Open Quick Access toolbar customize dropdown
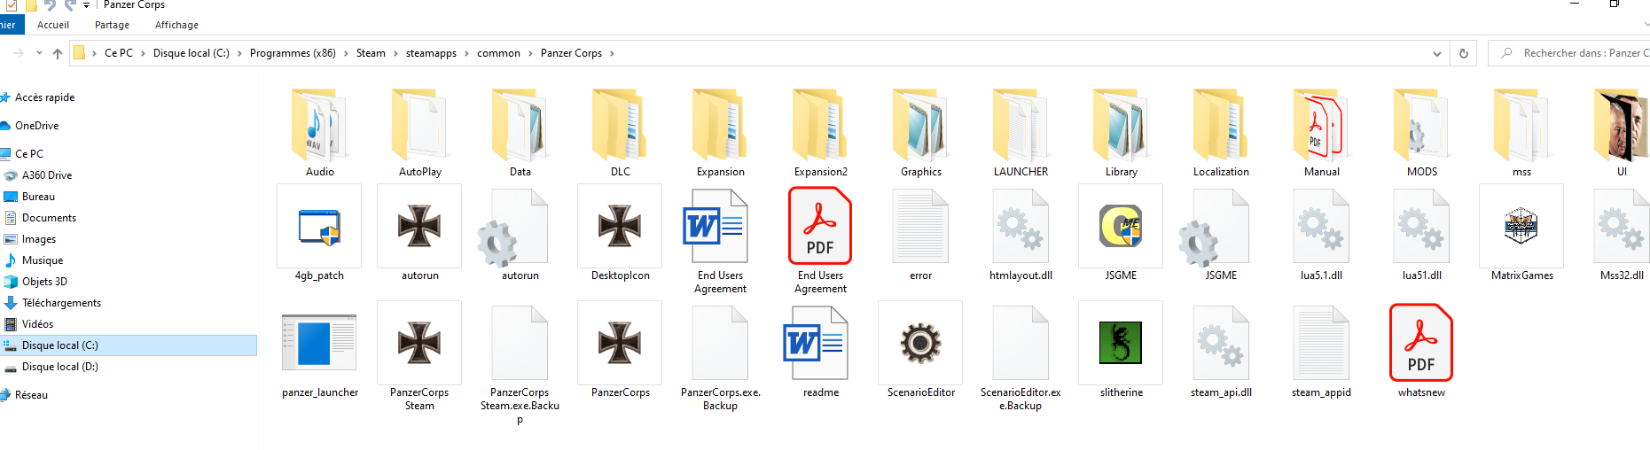Screen dimensions: 1650x450 tap(86, 5)
